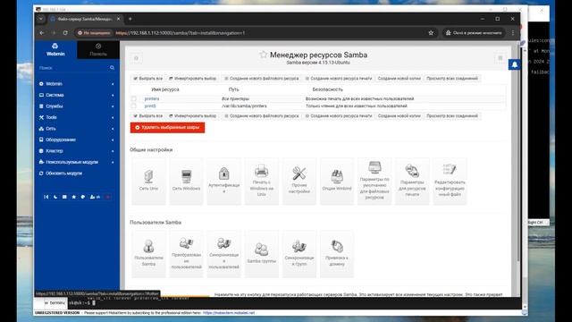Open the Синхронизация пользователей icon
This screenshot has width=572, height=322.
(x=224, y=254)
